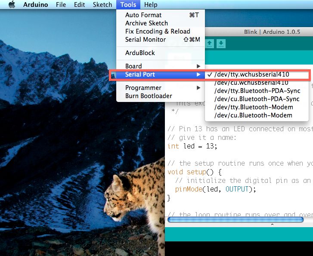Image resolution: width=313 pixels, height=256 pixels.
Task: Close the highlighted Tools menu
Action: pos(128,4)
